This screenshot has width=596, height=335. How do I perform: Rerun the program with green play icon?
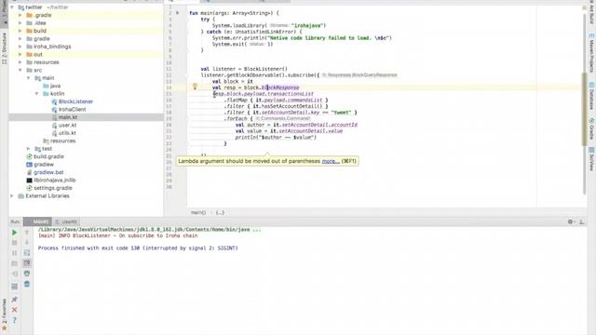(x=15, y=232)
